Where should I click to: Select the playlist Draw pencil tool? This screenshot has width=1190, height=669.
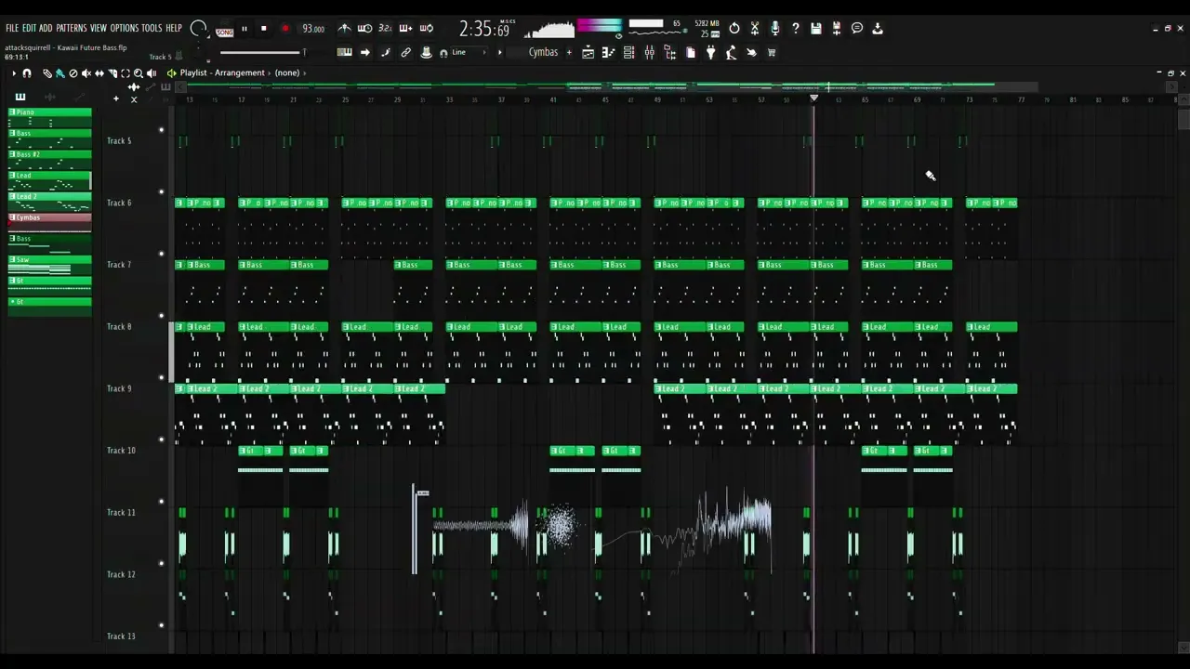pyautogui.click(x=47, y=72)
